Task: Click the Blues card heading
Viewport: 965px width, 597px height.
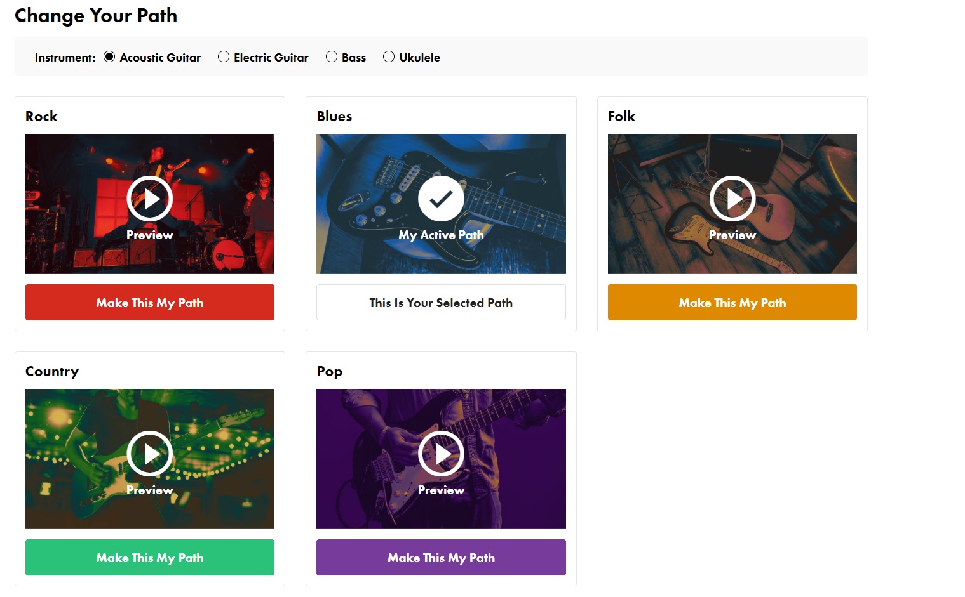Action: click(x=334, y=117)
